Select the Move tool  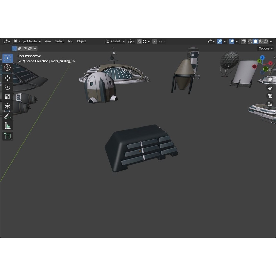point(7,78)
